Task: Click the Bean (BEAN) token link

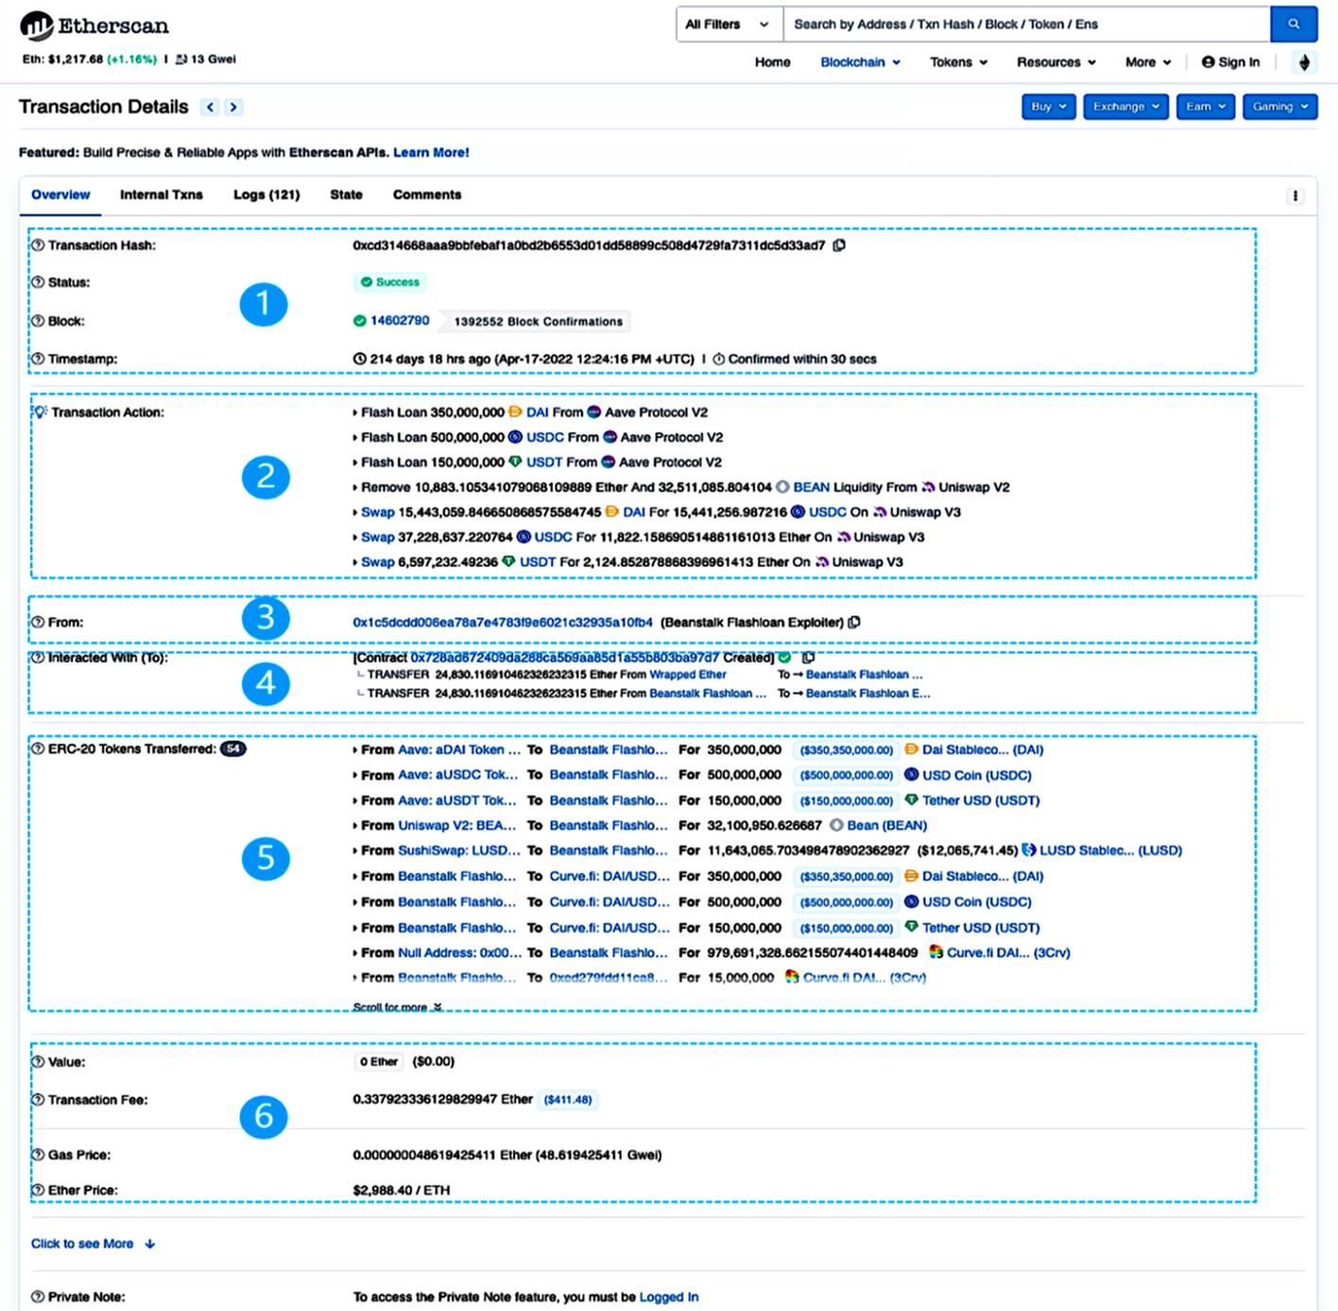Action: tap(886, 825)
